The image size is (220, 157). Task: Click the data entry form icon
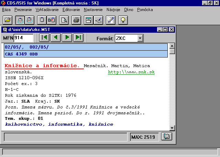point(89,20)
